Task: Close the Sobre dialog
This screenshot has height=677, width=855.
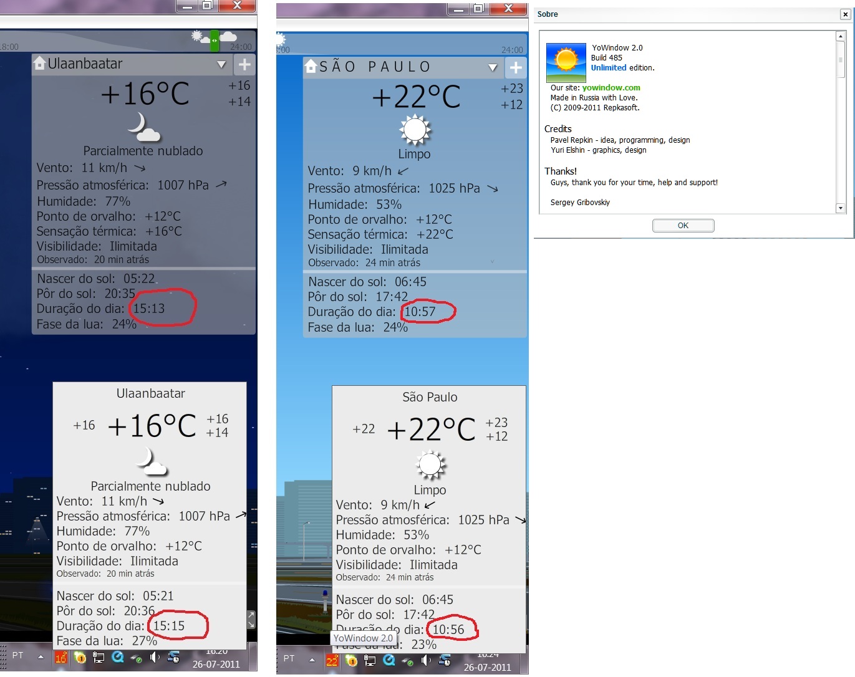Action: click(x=845, y=14)
